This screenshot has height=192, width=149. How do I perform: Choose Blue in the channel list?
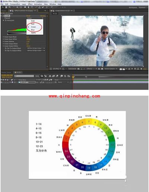click(33, 30)
